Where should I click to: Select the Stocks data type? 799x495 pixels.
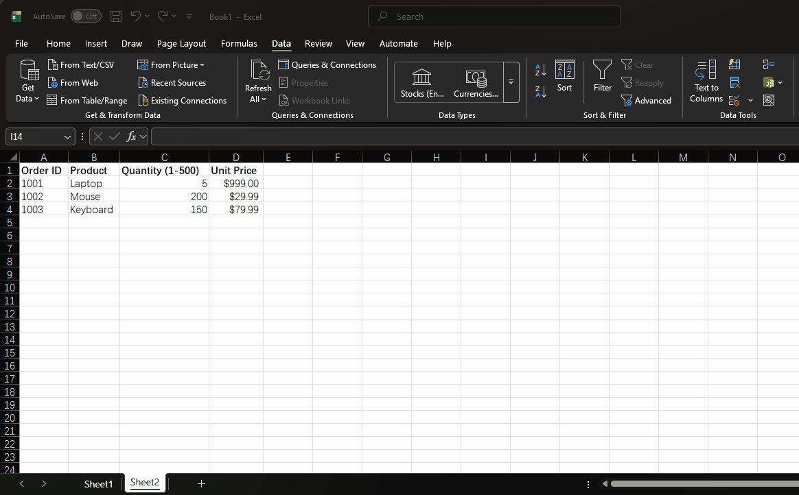[x=421, y=82]
